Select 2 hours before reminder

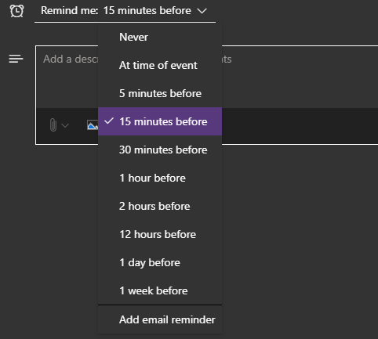pyautogui.click(x=160, y=206)
